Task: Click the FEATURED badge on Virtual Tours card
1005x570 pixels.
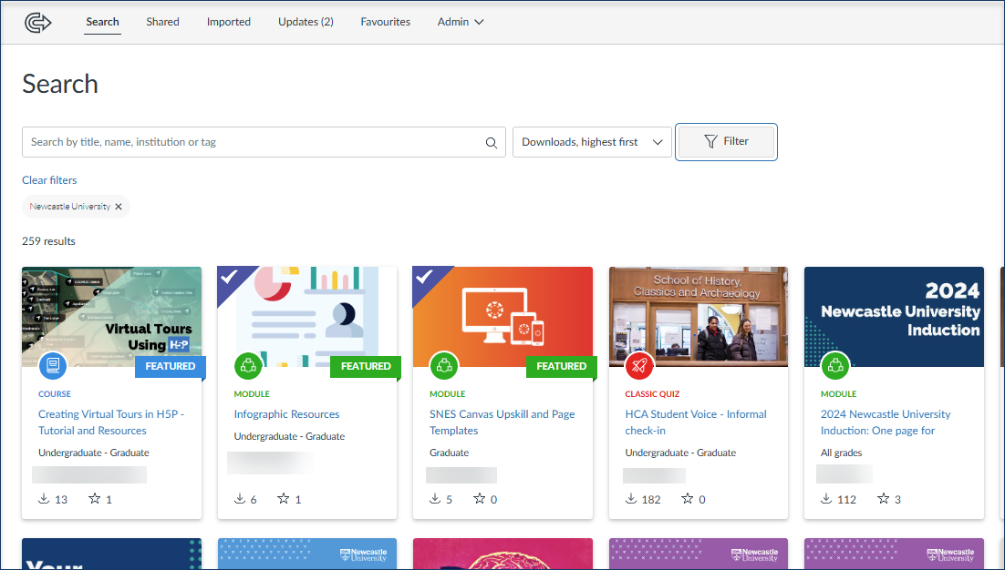Action: 170,367
